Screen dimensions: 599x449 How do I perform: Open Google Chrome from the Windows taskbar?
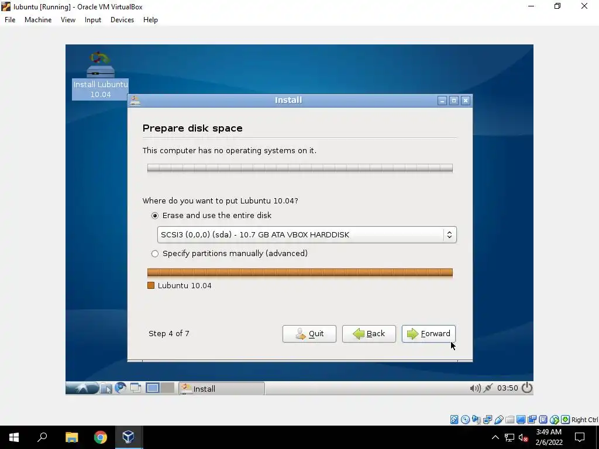[x=101, y=437]
